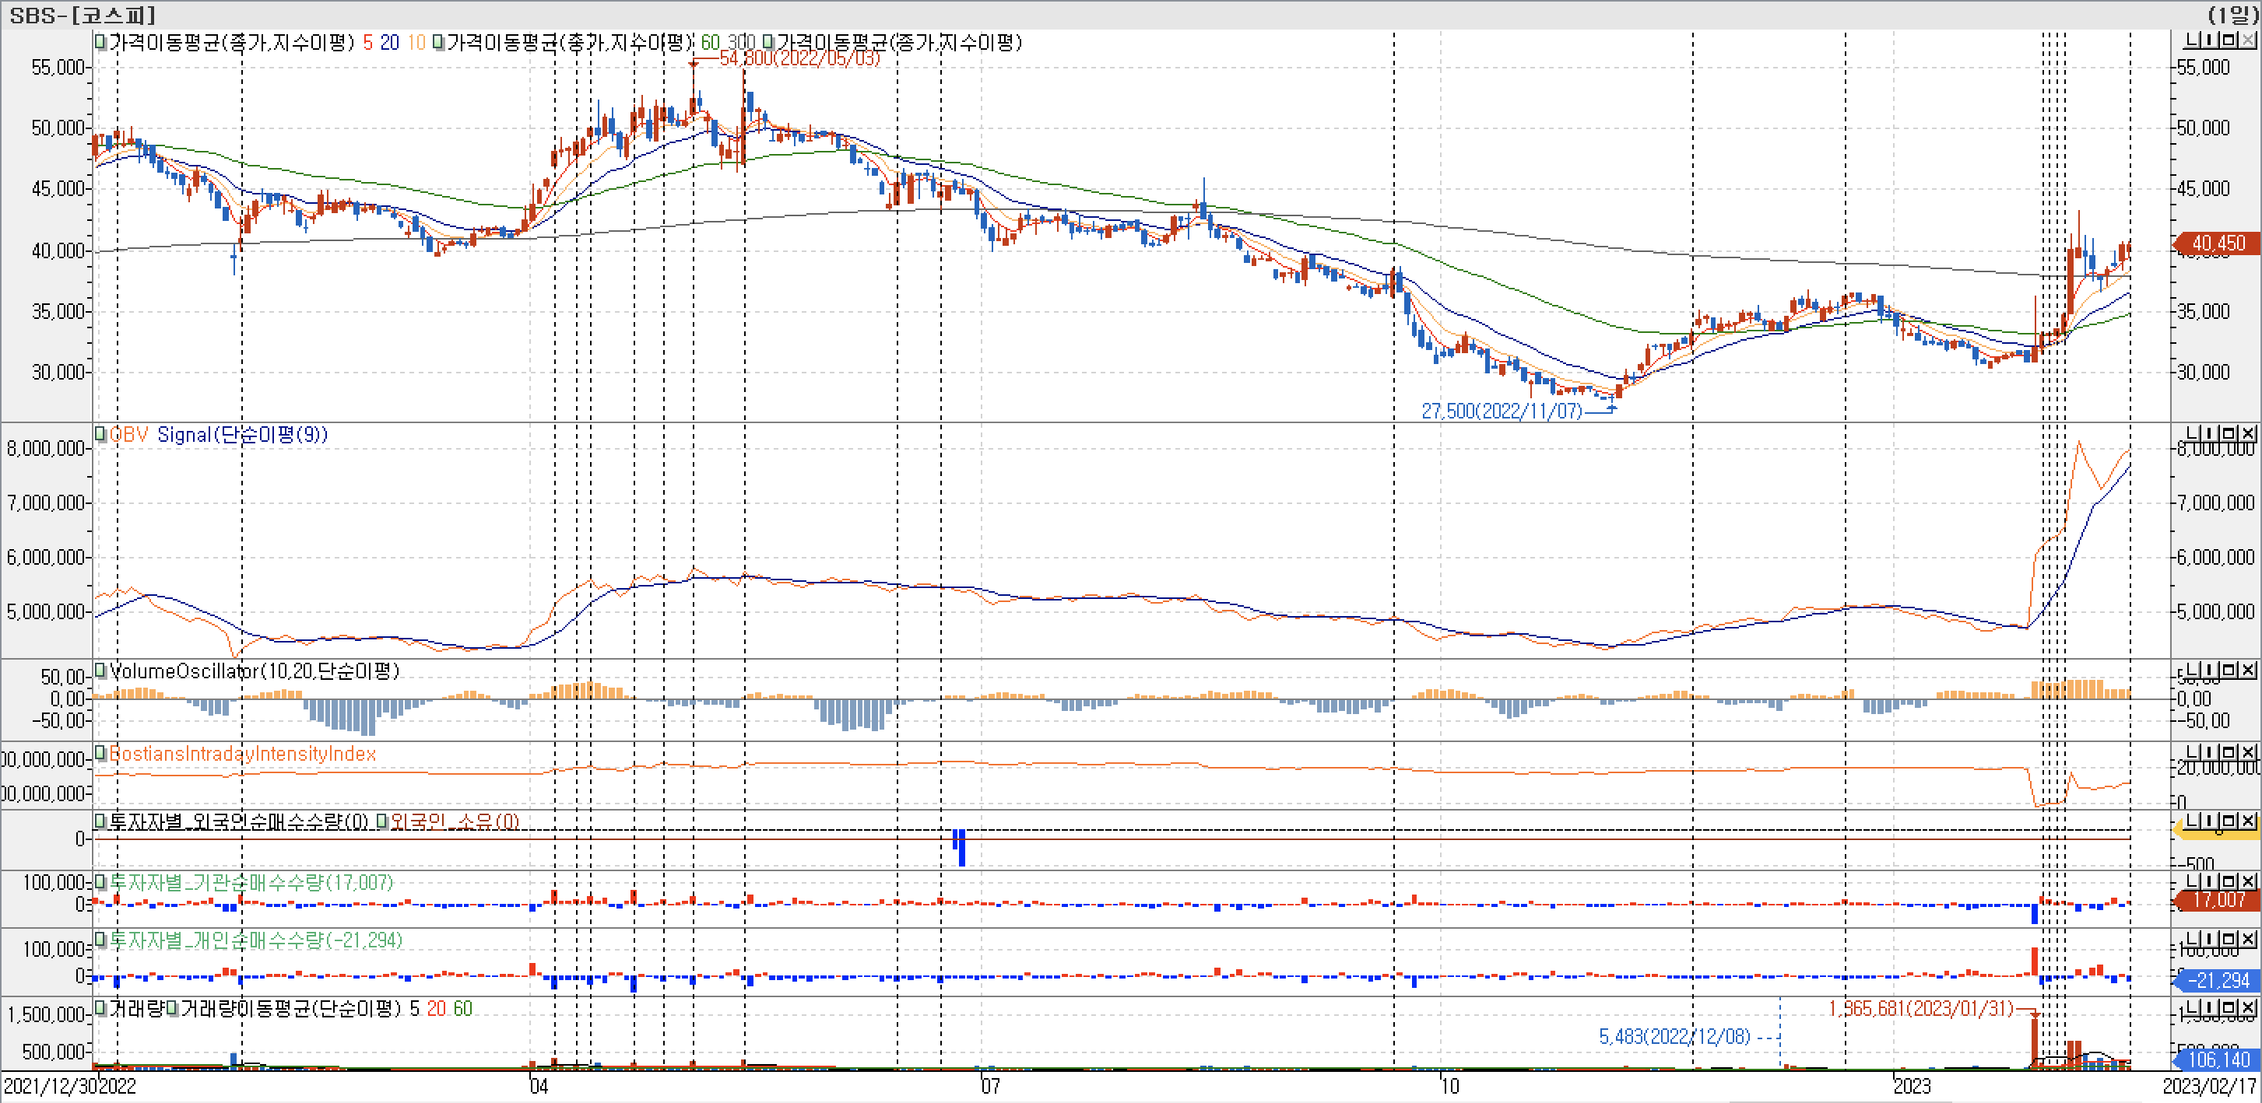Click the vertical bar icon in price pane
This screenshot has height=1103, width=2262.
coord(2210,40)
